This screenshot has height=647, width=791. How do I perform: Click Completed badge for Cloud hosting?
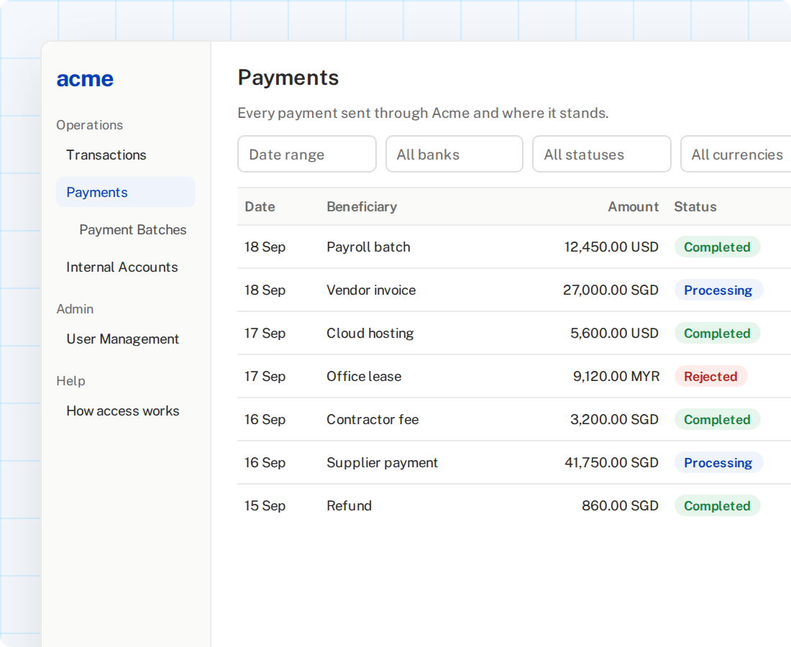point(717,334)
